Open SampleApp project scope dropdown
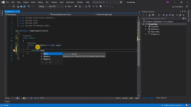Viewport: 191px width, 107px height. (27, 15)
